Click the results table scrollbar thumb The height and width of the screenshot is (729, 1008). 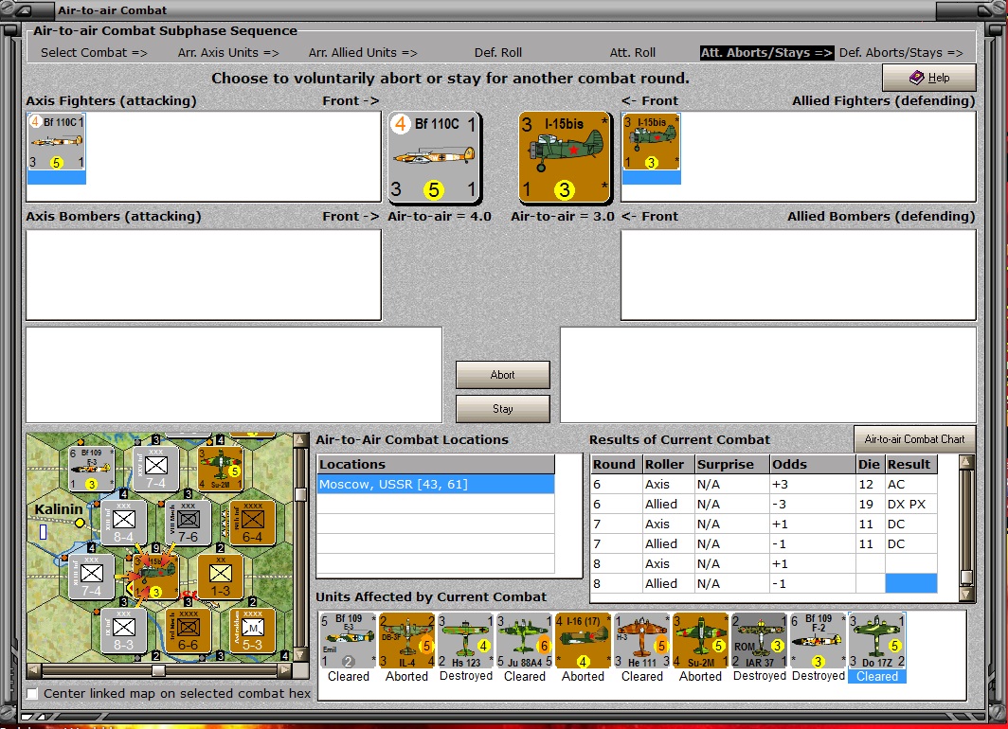[966, 577]
